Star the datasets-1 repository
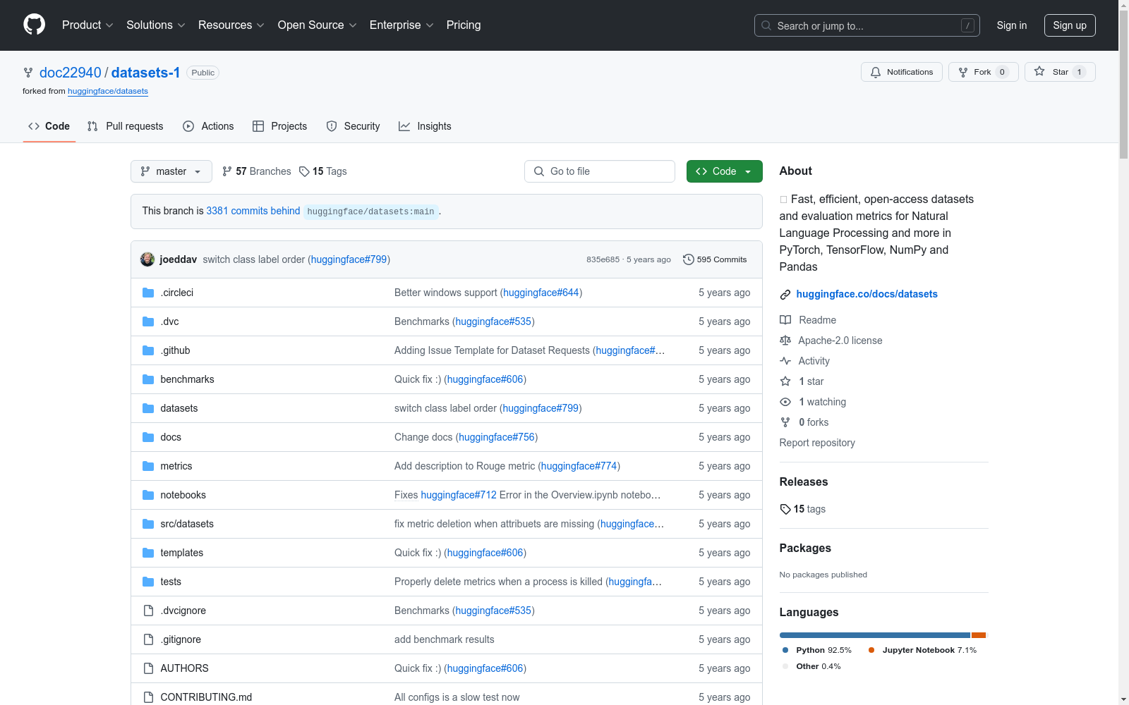Image resolution: width=1129 pixels, height=705 pixels. [1060, 72]
